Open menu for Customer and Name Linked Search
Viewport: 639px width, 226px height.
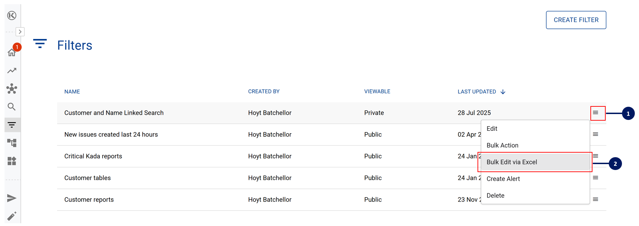pos(595,113)
